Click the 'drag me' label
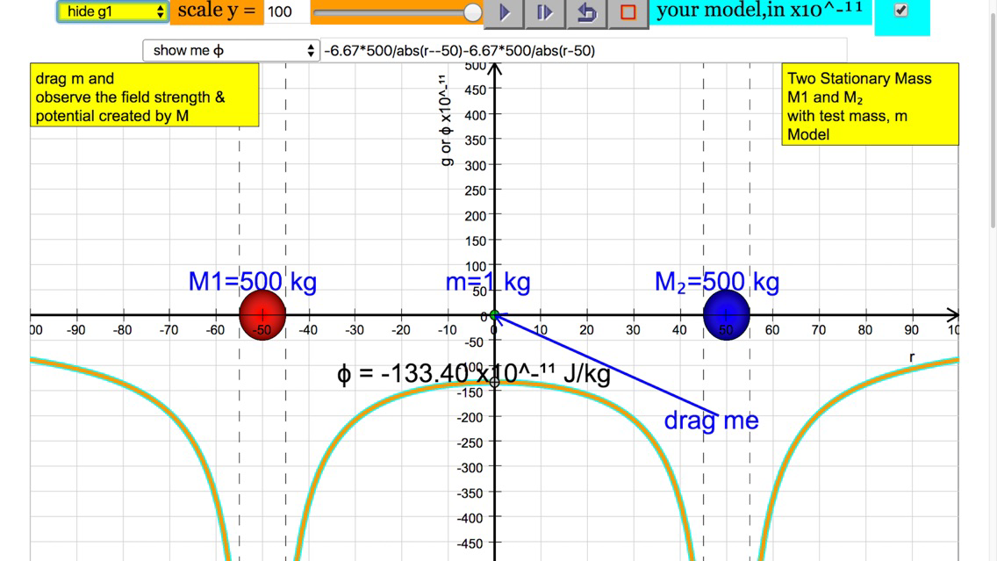997x561 pixels. [x=711, y=421]
